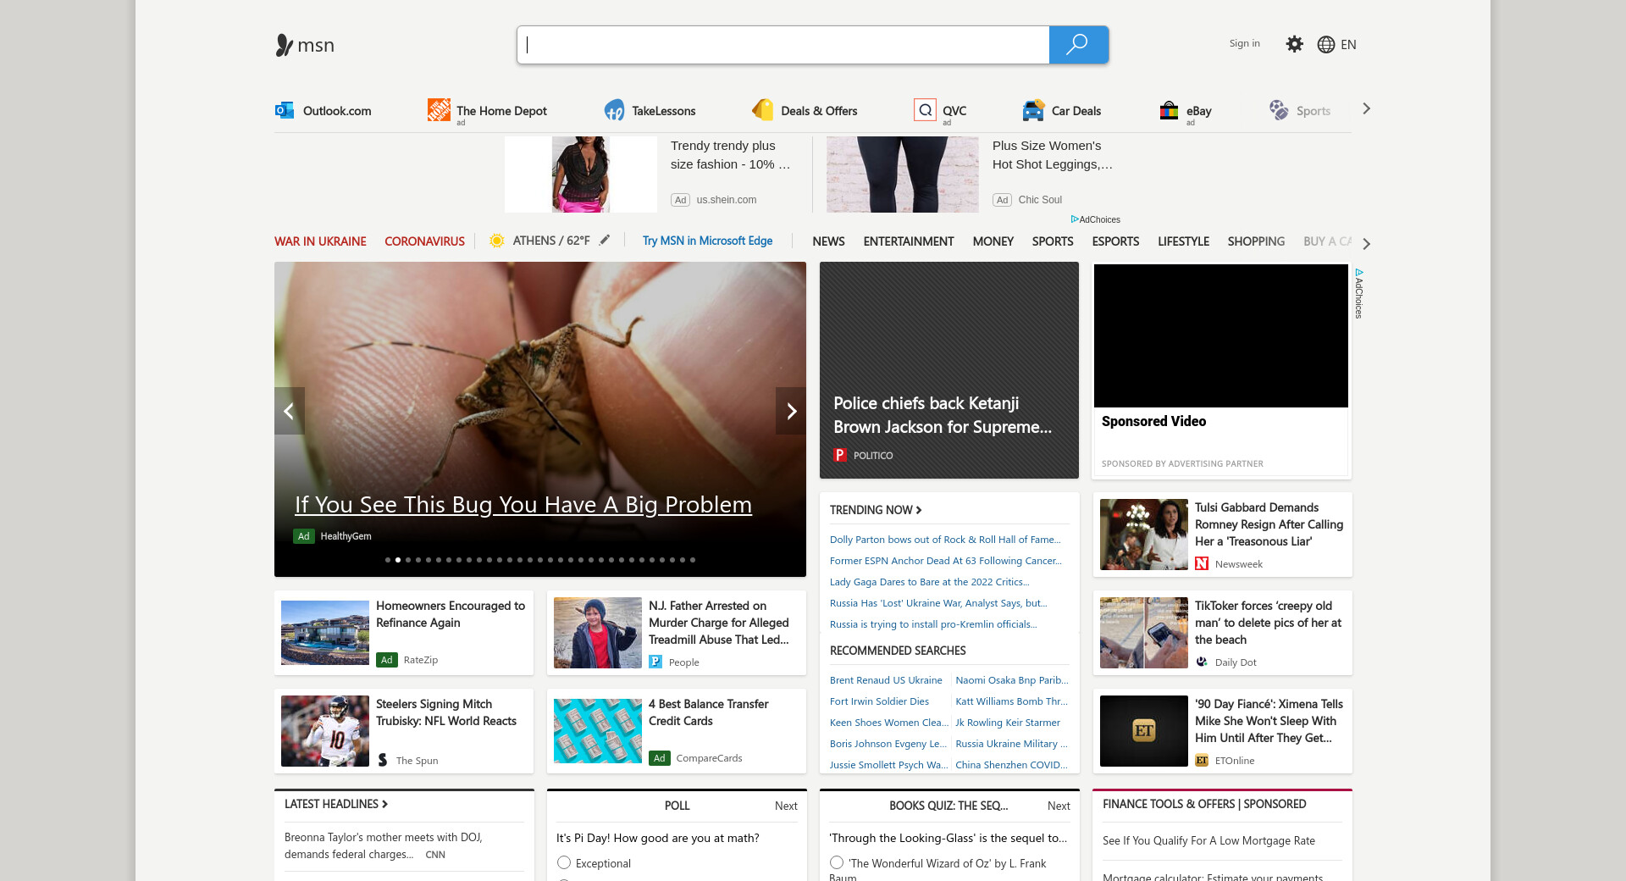Click the globe language icon

[1326, 45]
